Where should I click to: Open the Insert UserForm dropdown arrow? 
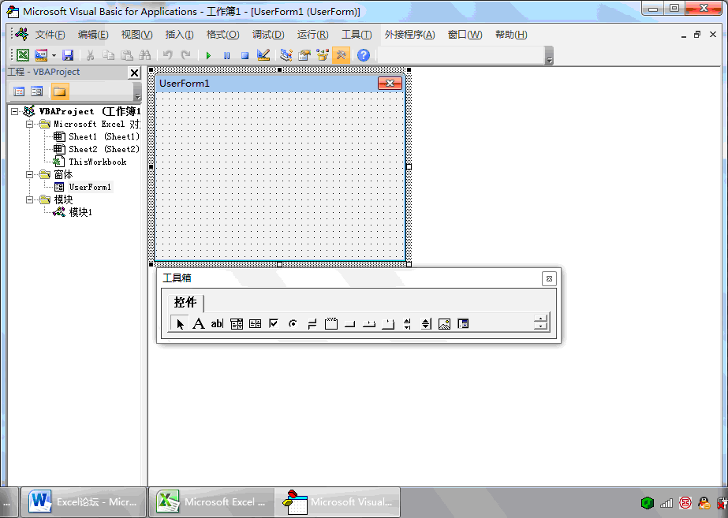[x=54, y=55]
